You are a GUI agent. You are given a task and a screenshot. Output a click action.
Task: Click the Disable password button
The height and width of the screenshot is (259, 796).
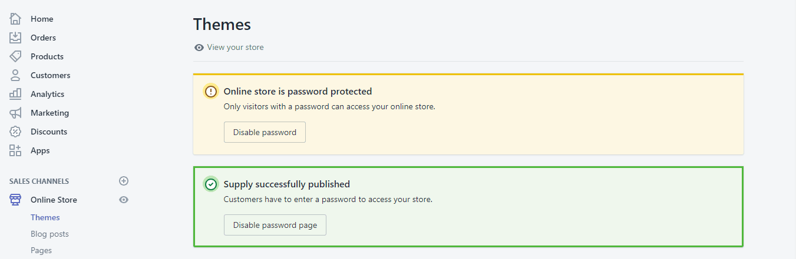click(x=265, y=132)
